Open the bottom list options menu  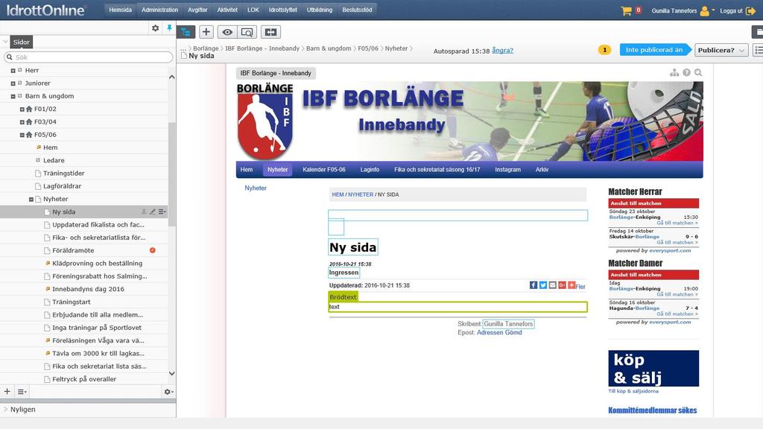click(x=22, y=392)
